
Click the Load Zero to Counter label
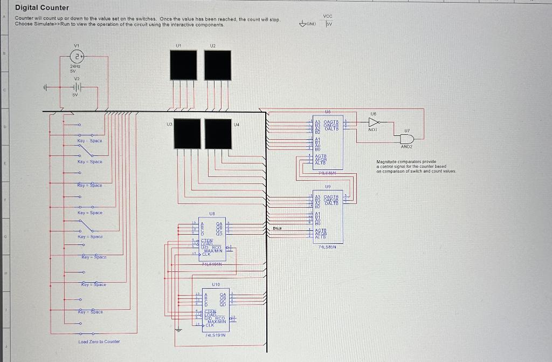pyautogui.click(x=100, y=342)
